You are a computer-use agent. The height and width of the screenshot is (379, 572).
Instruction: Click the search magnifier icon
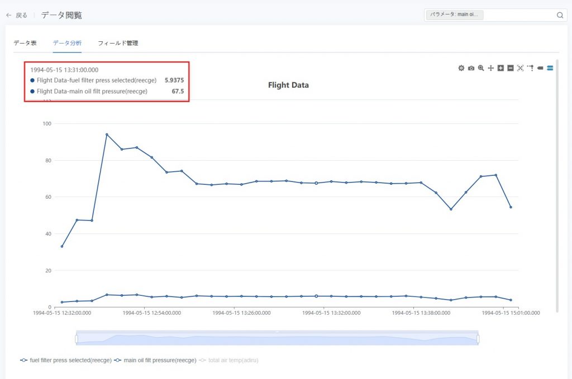pyautogui.click(x=560, y=16)
